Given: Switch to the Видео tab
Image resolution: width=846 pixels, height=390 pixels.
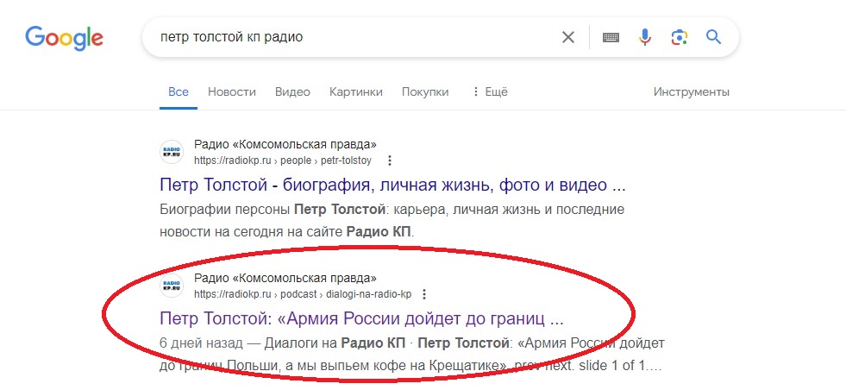Looking at the screenshot, I should [292, 92].
